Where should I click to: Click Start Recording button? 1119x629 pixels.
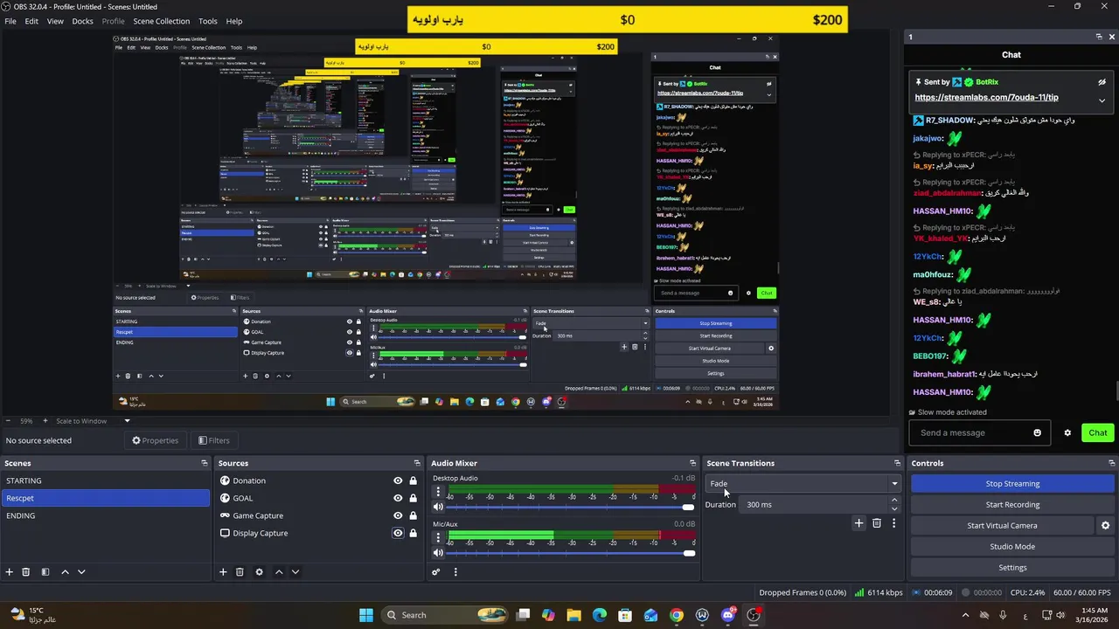[x=1012, y=505]
